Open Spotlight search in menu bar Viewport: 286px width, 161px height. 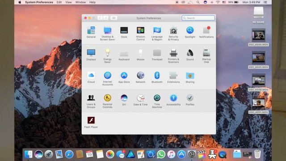pos(198,2)
